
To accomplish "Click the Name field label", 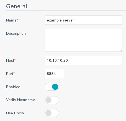I will click(x=11, y=20).
